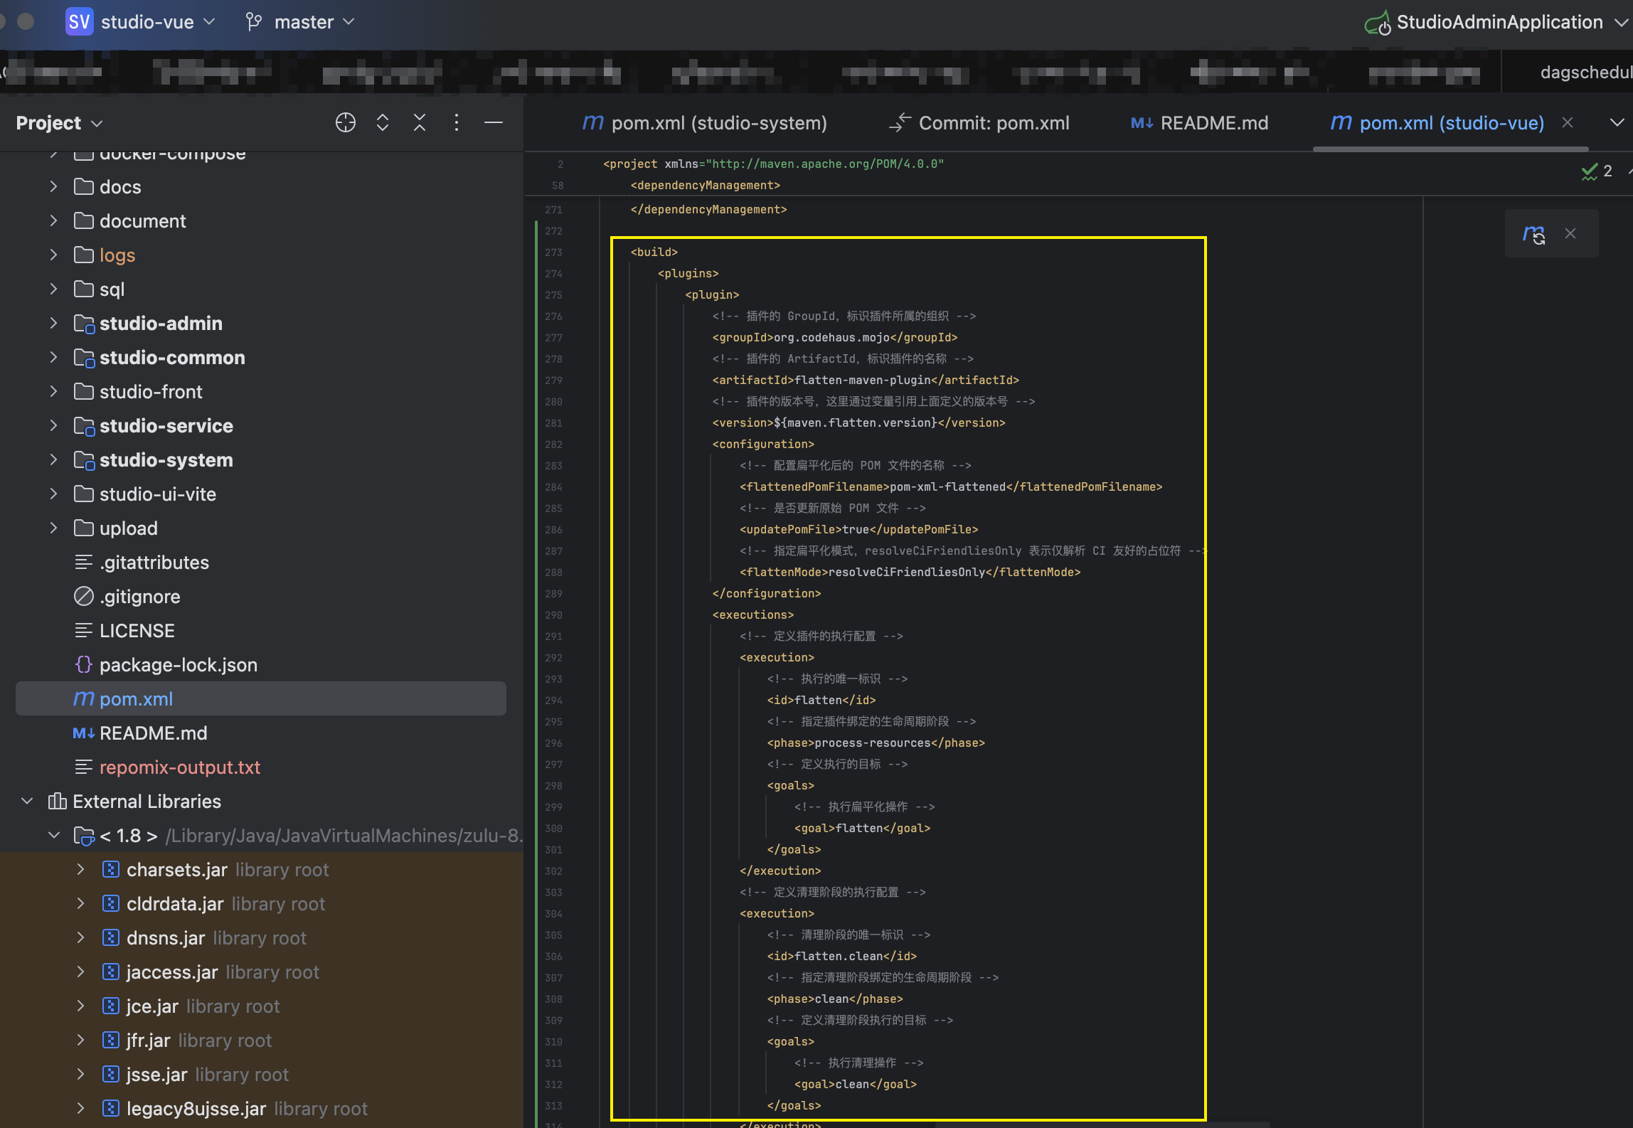Click the dagschedul toolbar tab
Image resolution: width=1633 pixels, height=1128 pixels.
pyautogui.click(x=1585, y=72)
